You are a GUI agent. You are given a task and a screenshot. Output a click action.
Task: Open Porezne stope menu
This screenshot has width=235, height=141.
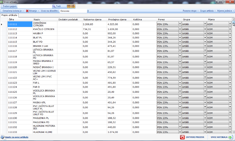point(190,11)
